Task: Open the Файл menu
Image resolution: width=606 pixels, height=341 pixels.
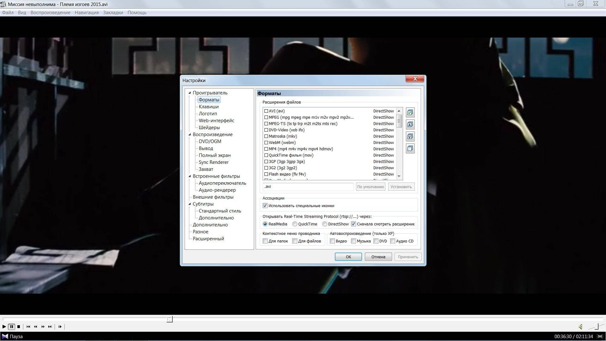Action: point(8,13)
